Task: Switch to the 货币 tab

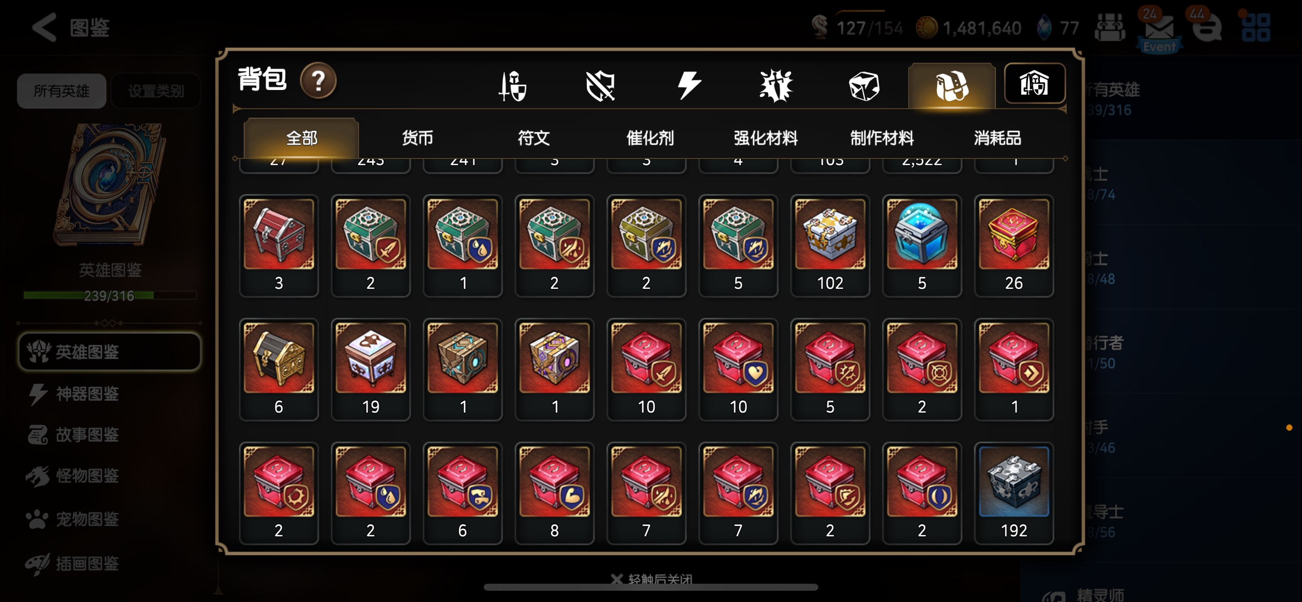Action: tap(418, 137)
